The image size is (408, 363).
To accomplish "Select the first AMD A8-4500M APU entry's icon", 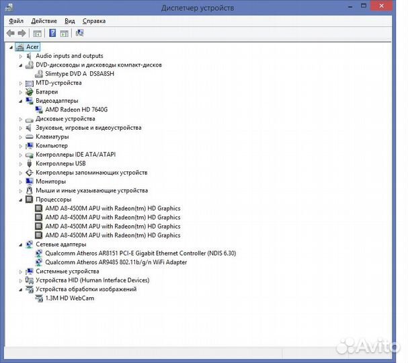I will (39, 208).
